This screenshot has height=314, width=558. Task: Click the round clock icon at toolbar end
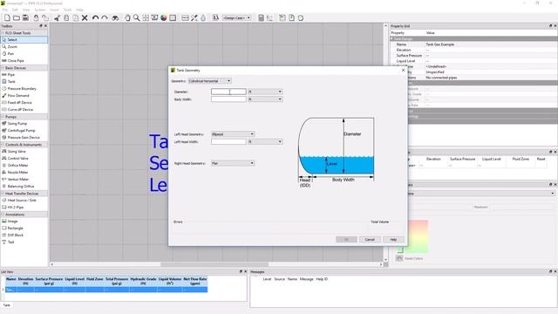click(301, 17)
